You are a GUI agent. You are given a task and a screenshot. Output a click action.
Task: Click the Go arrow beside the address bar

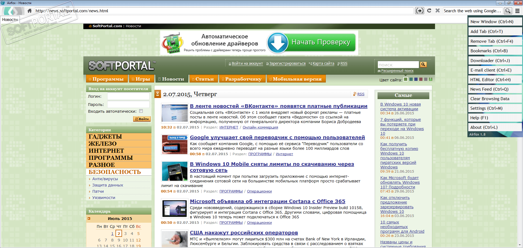[419, 11]
